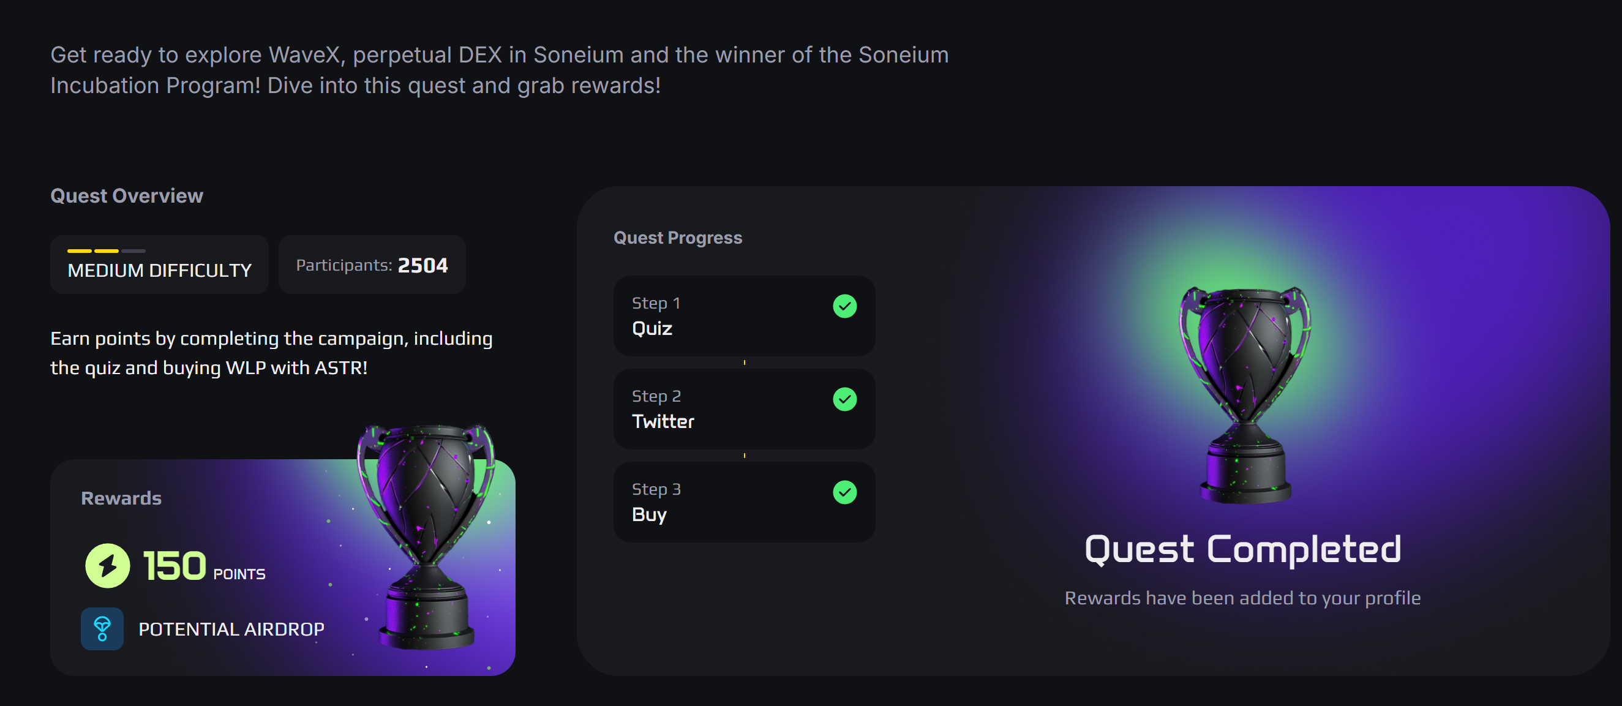Click the trophy in the Rewards card
The width and height of the screenshot is (1622, 706).
pos(426,535)
